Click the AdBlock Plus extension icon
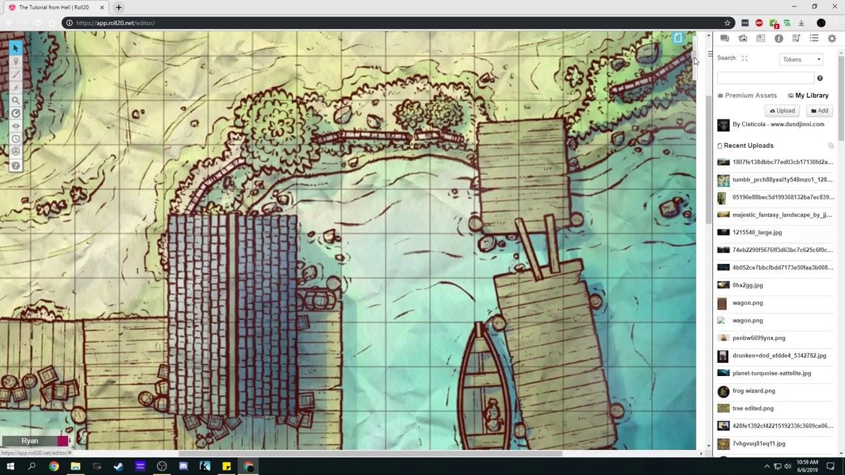 click(759, 23)
